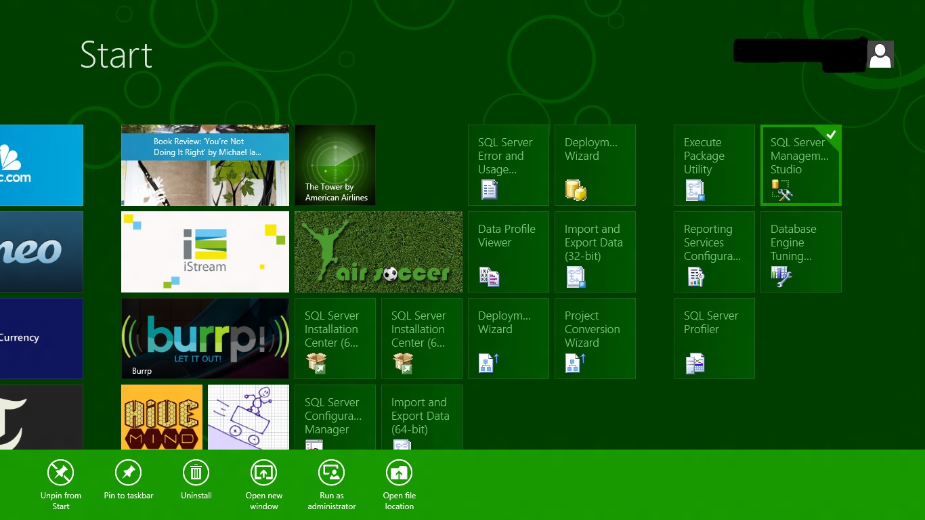Launch the Execute Package Utility tile

point(714,165)
